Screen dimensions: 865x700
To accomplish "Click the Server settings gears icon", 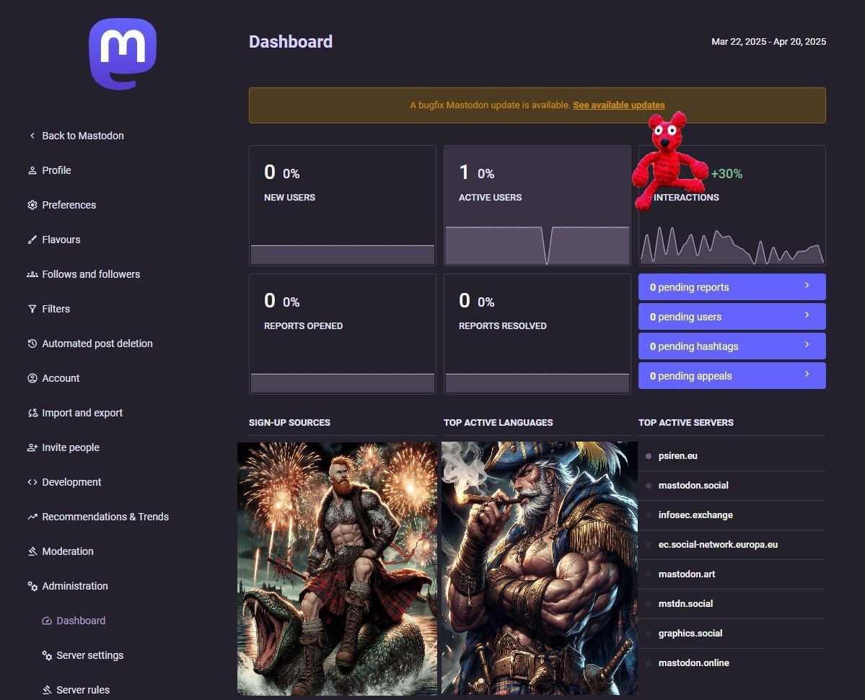I will [46, 656].
